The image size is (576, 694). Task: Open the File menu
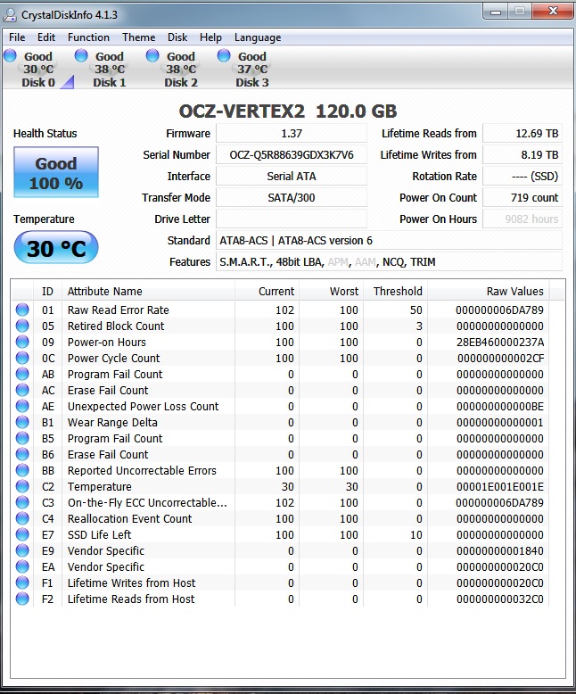pyautogui.click(x=17, y=37)
